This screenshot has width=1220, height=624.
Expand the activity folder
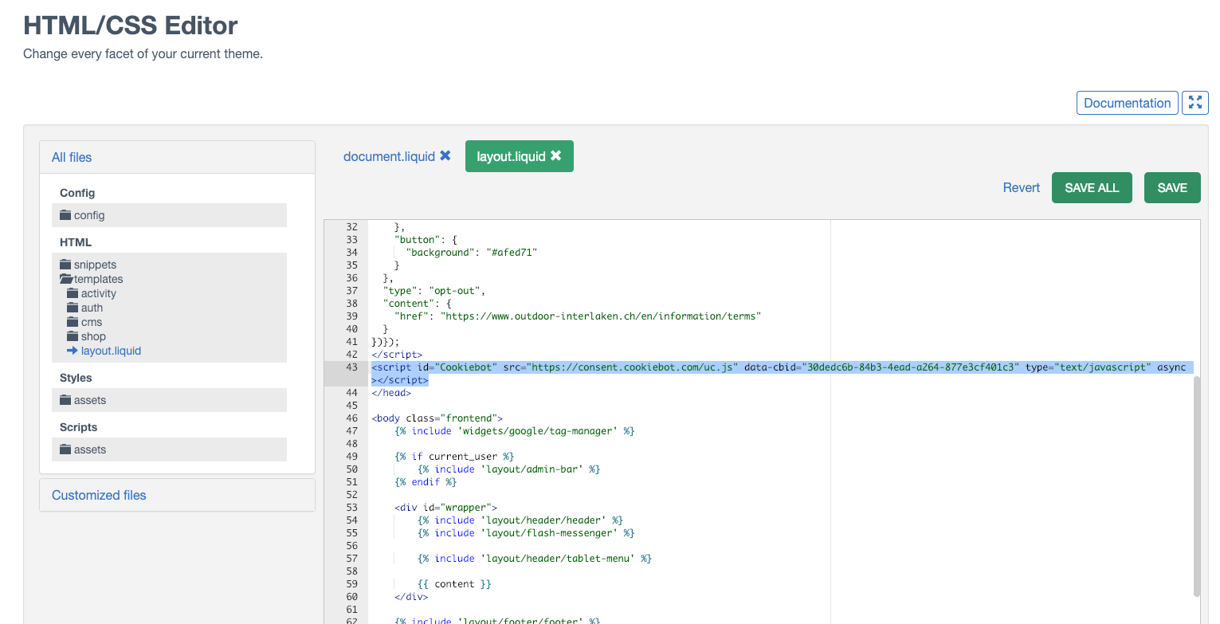tap(99, 293)
